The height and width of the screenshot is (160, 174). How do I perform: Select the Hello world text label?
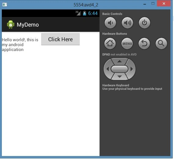20,45
